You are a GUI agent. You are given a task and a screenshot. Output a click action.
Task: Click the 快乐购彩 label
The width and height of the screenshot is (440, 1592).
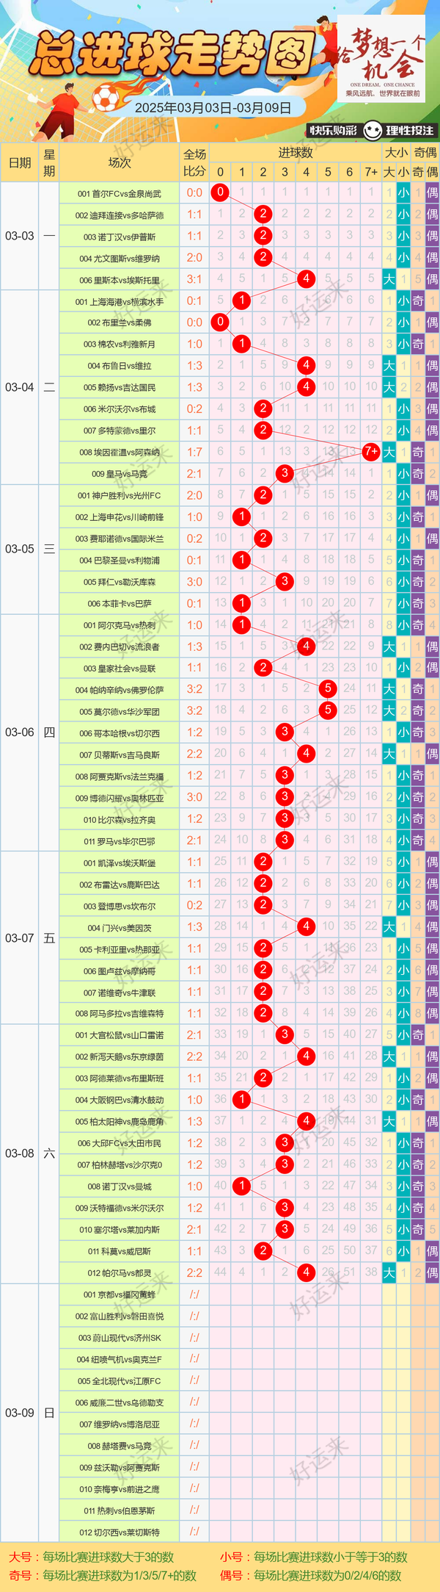[x=333, y=131]
